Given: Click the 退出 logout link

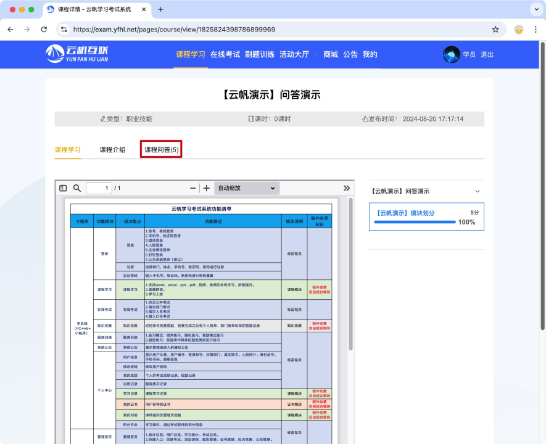Looking at the screenshot, I should coord(487,54).
